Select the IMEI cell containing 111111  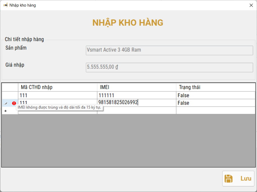tap(136, 95)
